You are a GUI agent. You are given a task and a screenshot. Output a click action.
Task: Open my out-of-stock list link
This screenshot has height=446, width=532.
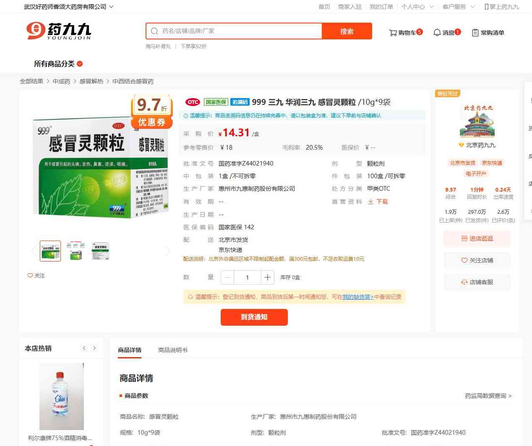(358, 297)
